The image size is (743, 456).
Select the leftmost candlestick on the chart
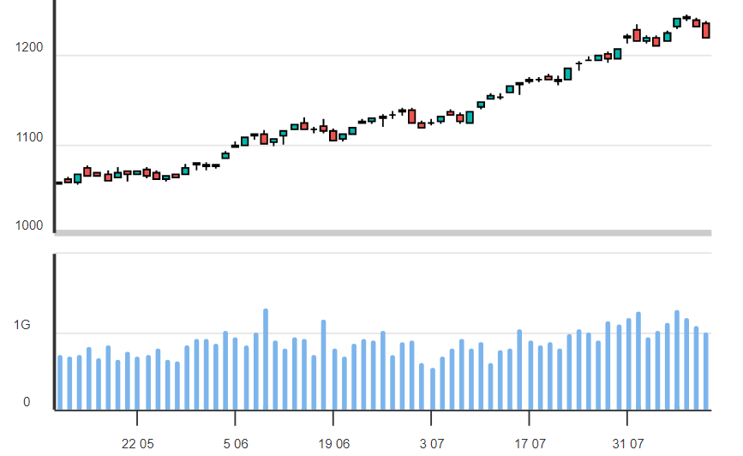(58, 183)
